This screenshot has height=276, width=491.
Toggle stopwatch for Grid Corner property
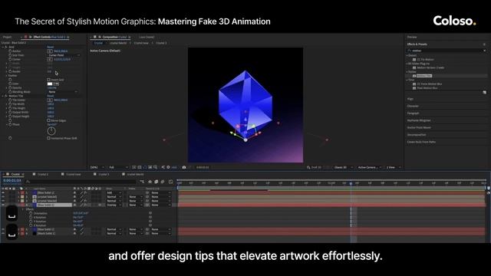point(10,59)
